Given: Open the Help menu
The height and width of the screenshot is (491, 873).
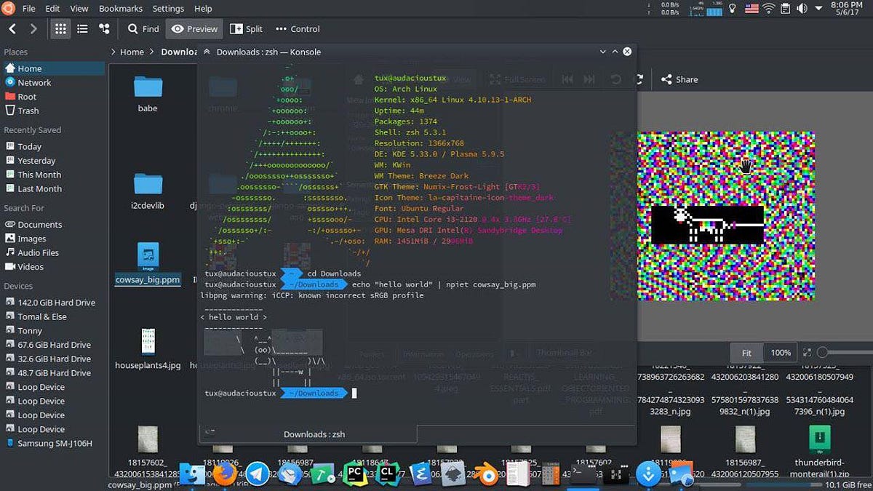Looking at the screenshot, I should (204, 9).
